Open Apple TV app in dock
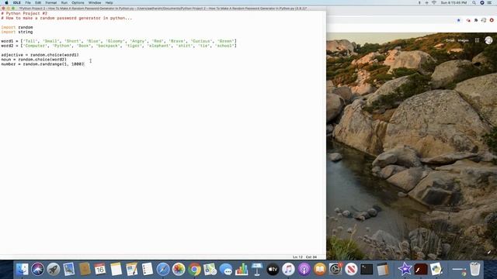The image size is (497, 279). click(273, 270)
